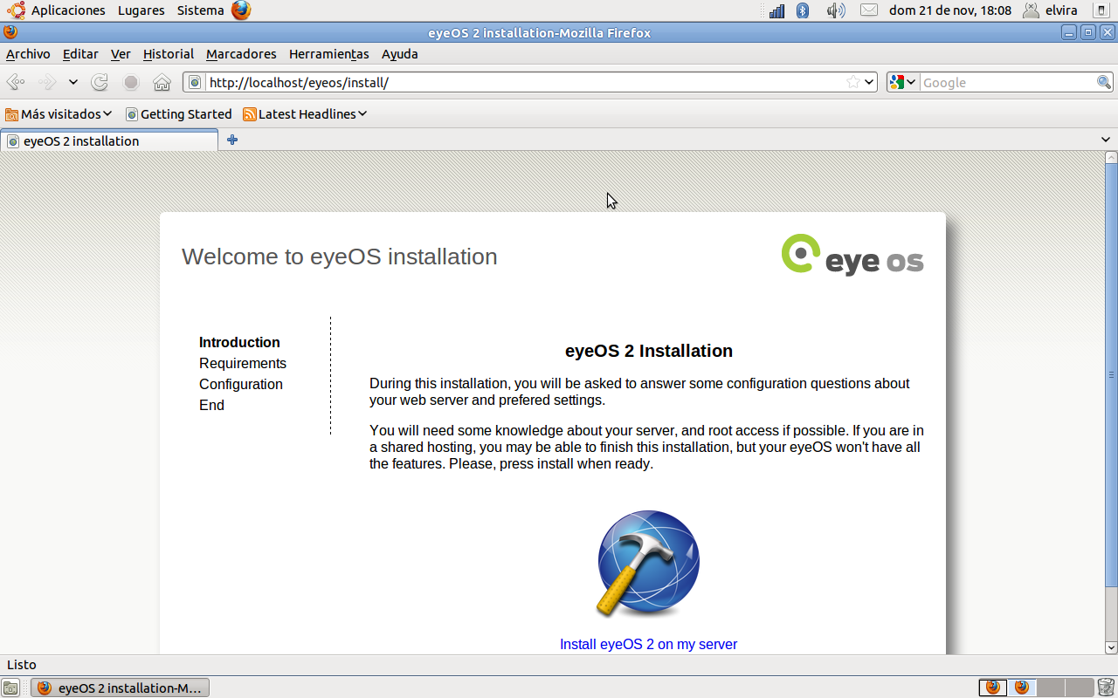Open the Lugares panel menu
The image size is (1118, 698).
141,10
